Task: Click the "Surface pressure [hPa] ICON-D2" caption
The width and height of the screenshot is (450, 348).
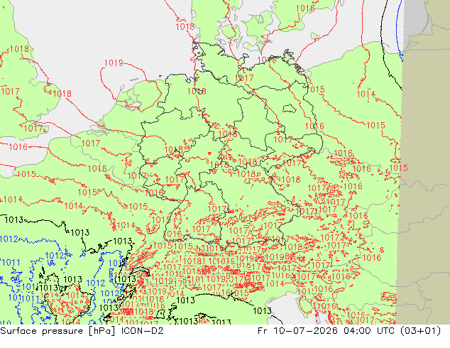Action: [82, 331]
